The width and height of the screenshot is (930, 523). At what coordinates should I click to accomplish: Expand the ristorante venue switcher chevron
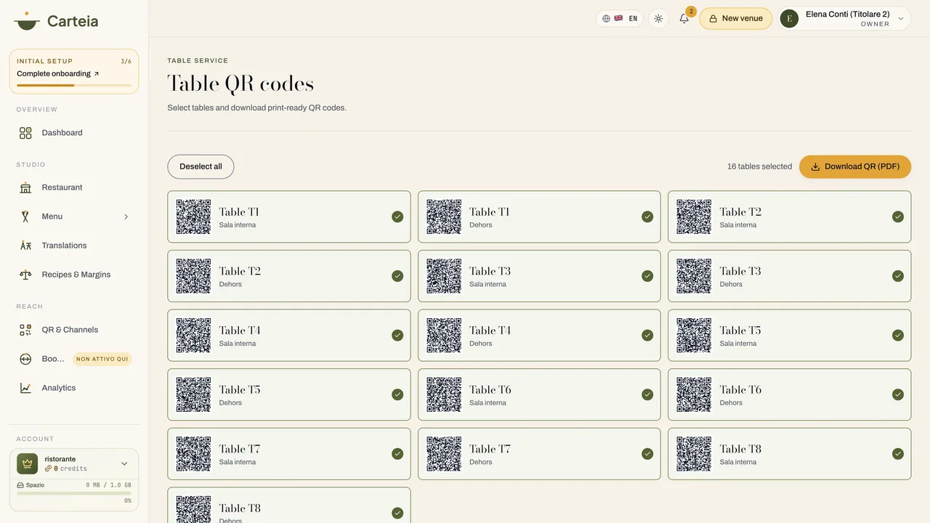coord(124,463)
